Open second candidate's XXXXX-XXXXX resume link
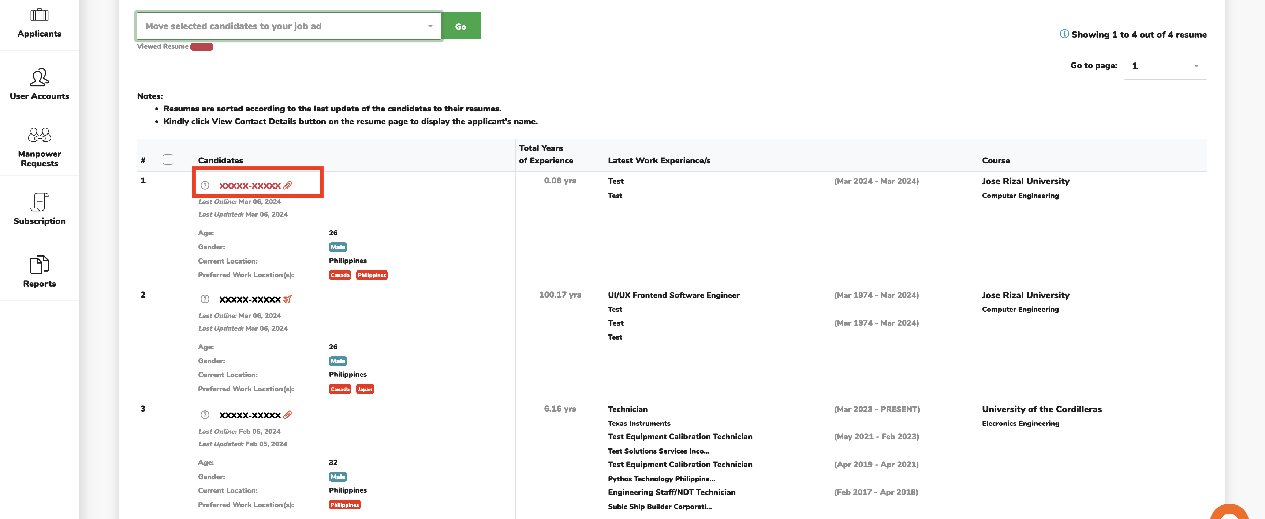Viewport: 1265px width, 519px height. [250, 300]
